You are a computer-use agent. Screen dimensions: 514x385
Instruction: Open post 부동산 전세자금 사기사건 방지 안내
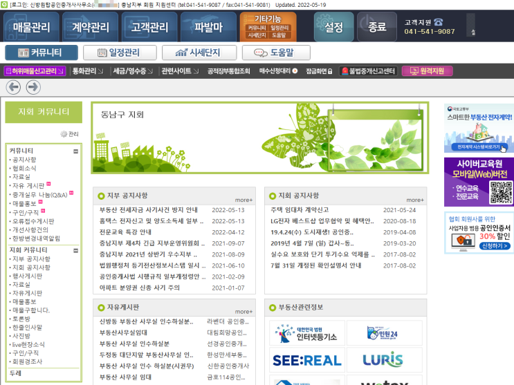point(149,209)
